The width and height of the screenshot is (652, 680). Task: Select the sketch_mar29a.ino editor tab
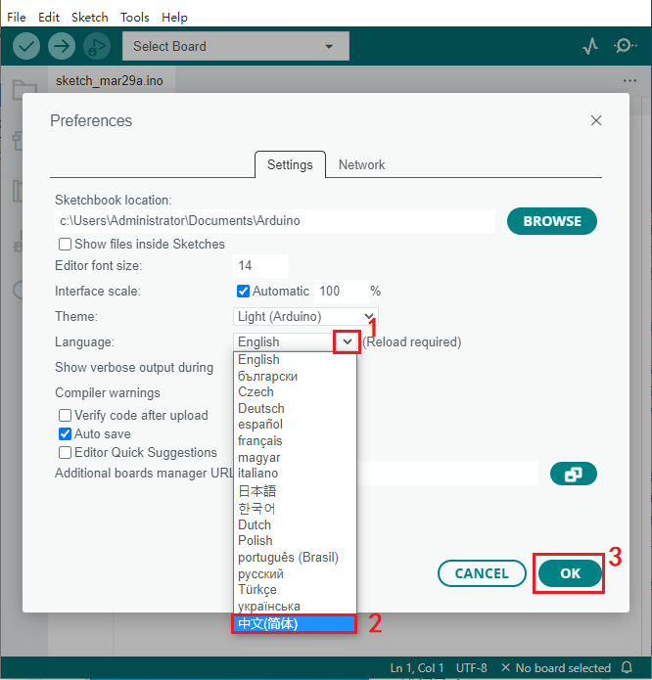pos(110,80)
